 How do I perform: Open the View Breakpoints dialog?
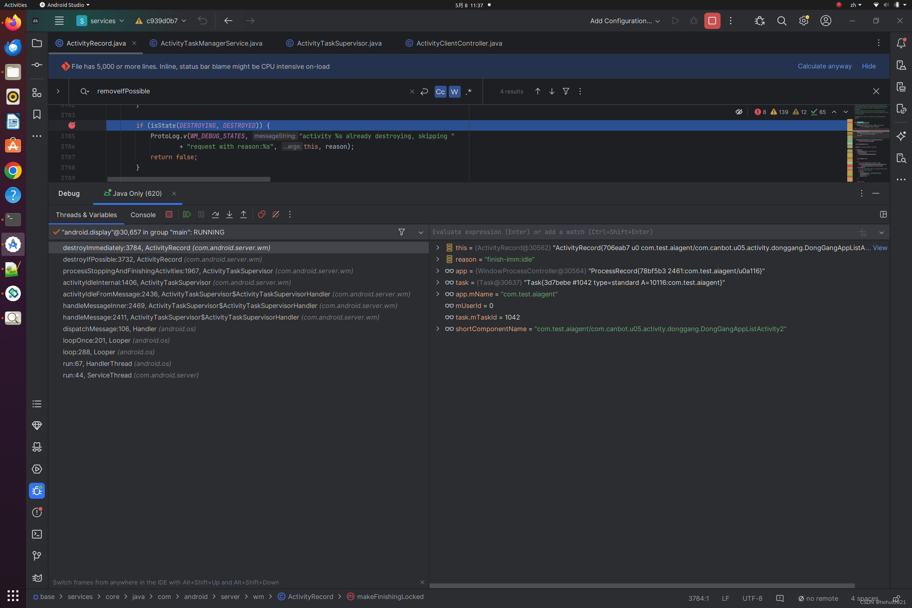click(262, 214)
